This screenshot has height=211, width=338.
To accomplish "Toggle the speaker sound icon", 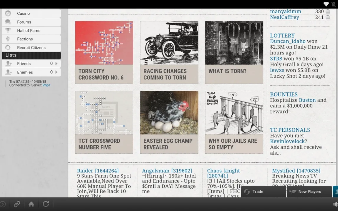I will (x=335, y=204).
